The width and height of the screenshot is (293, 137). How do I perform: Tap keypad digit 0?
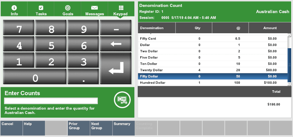35,76
